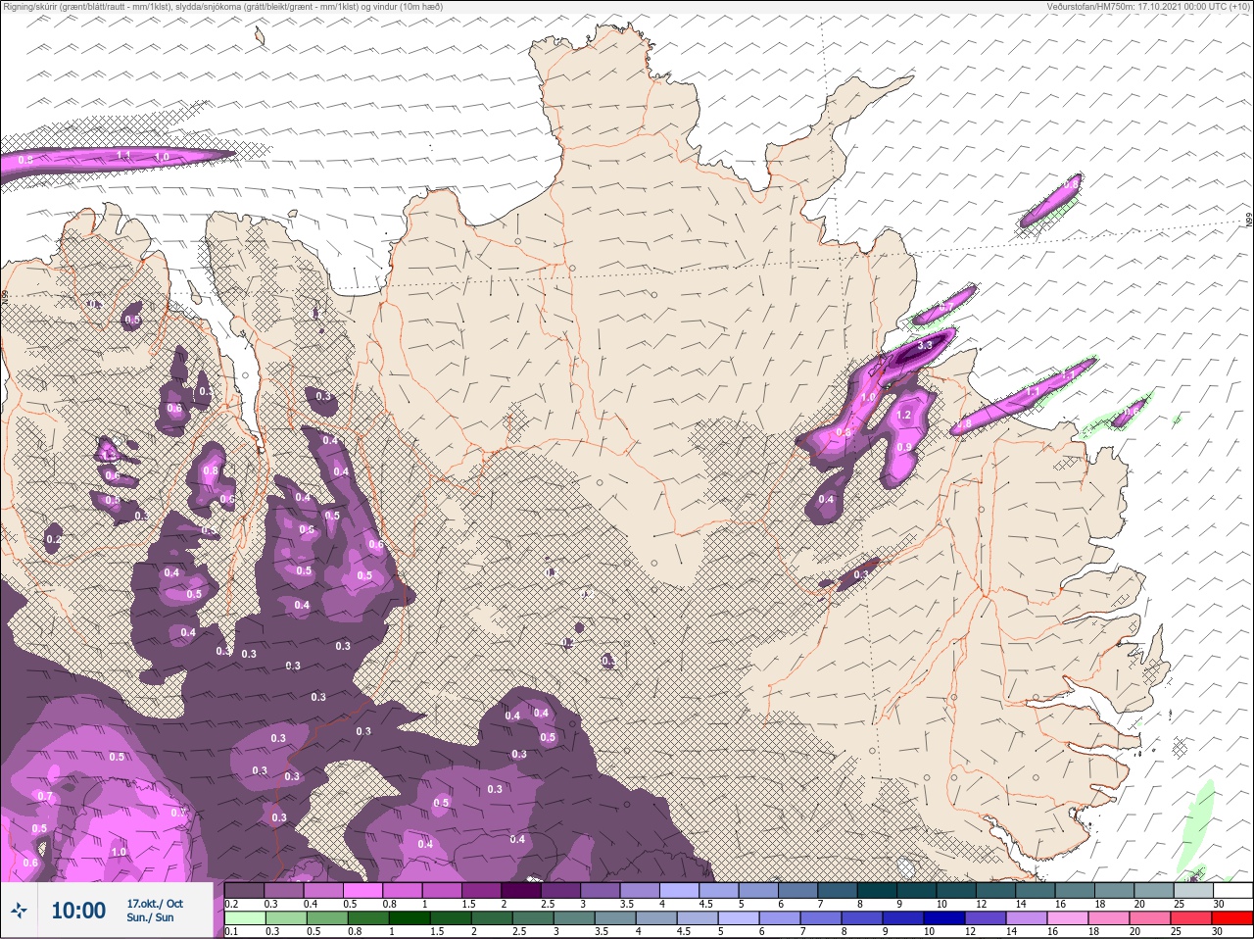Click the map title text starting with Rigning/skúrir
Viewport: 1254px width, 939px height.
(225, 7)
